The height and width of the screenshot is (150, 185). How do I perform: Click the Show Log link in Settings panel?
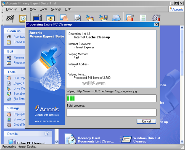(19, 119)
